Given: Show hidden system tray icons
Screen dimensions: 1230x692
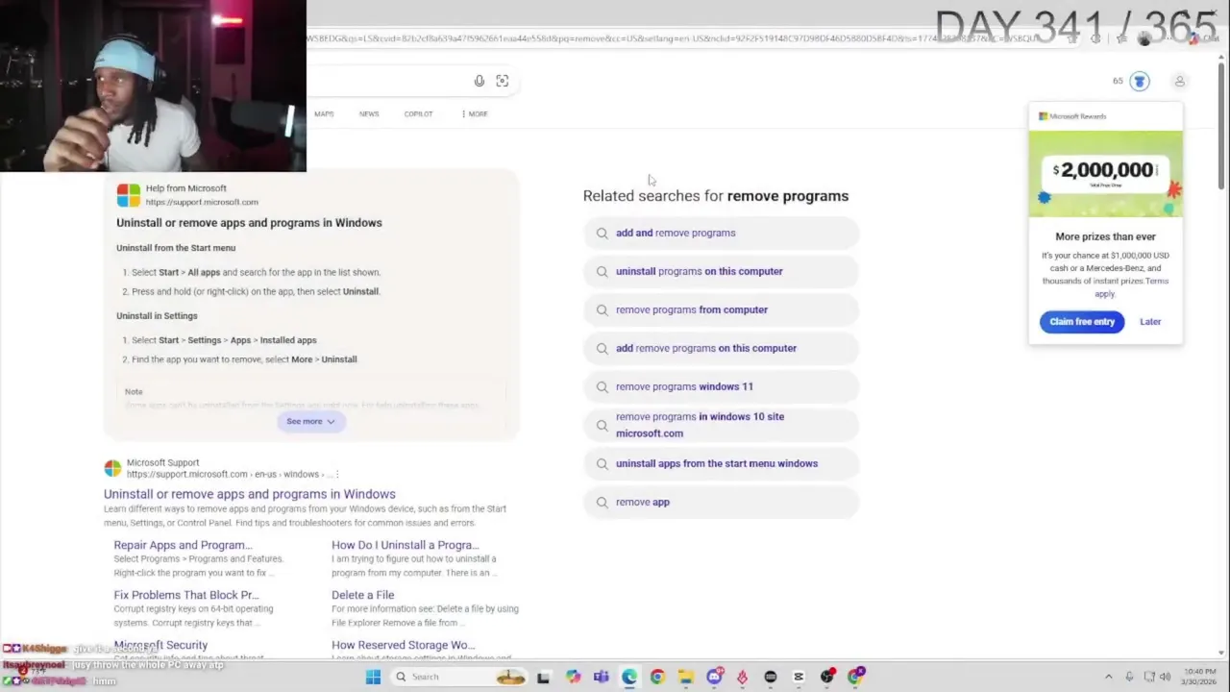Looking at the screenshot, I should pos(1108,677).
